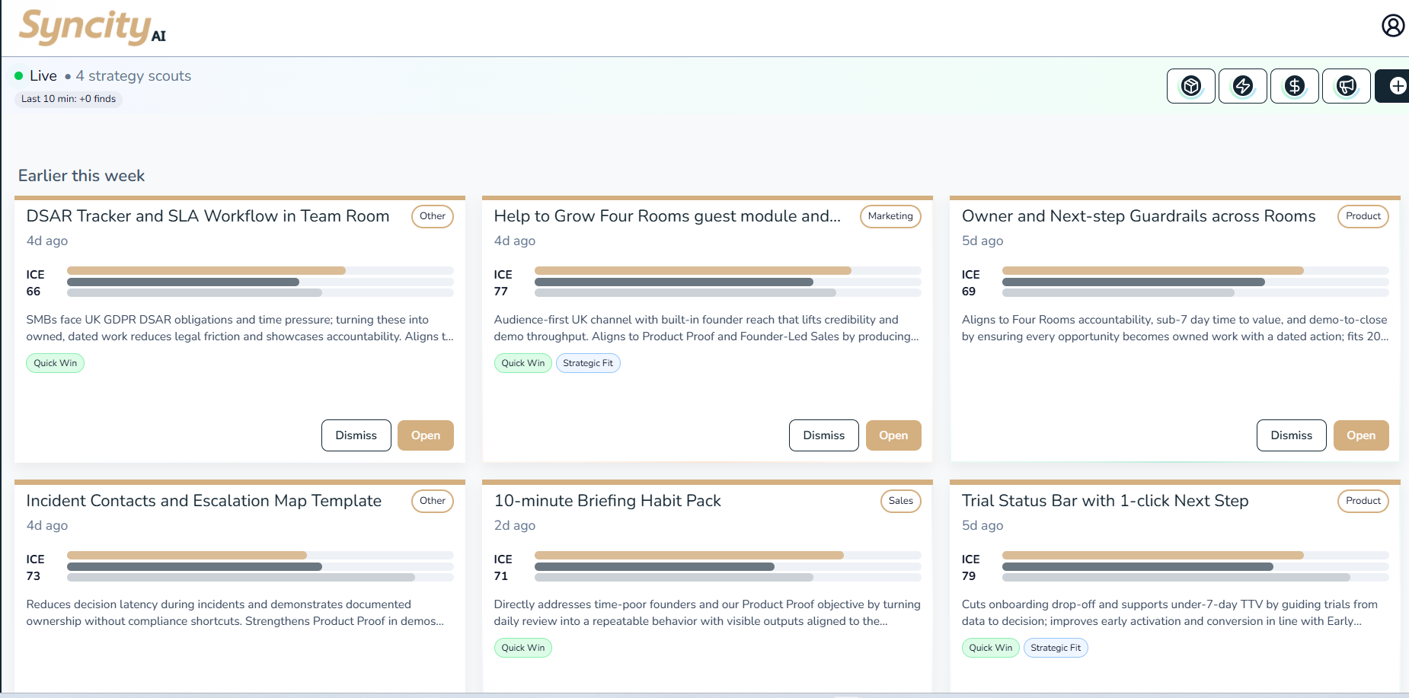The image size is (1409, 698).
Task: Select the box-shaped product scout icon
Action: 1190,86
